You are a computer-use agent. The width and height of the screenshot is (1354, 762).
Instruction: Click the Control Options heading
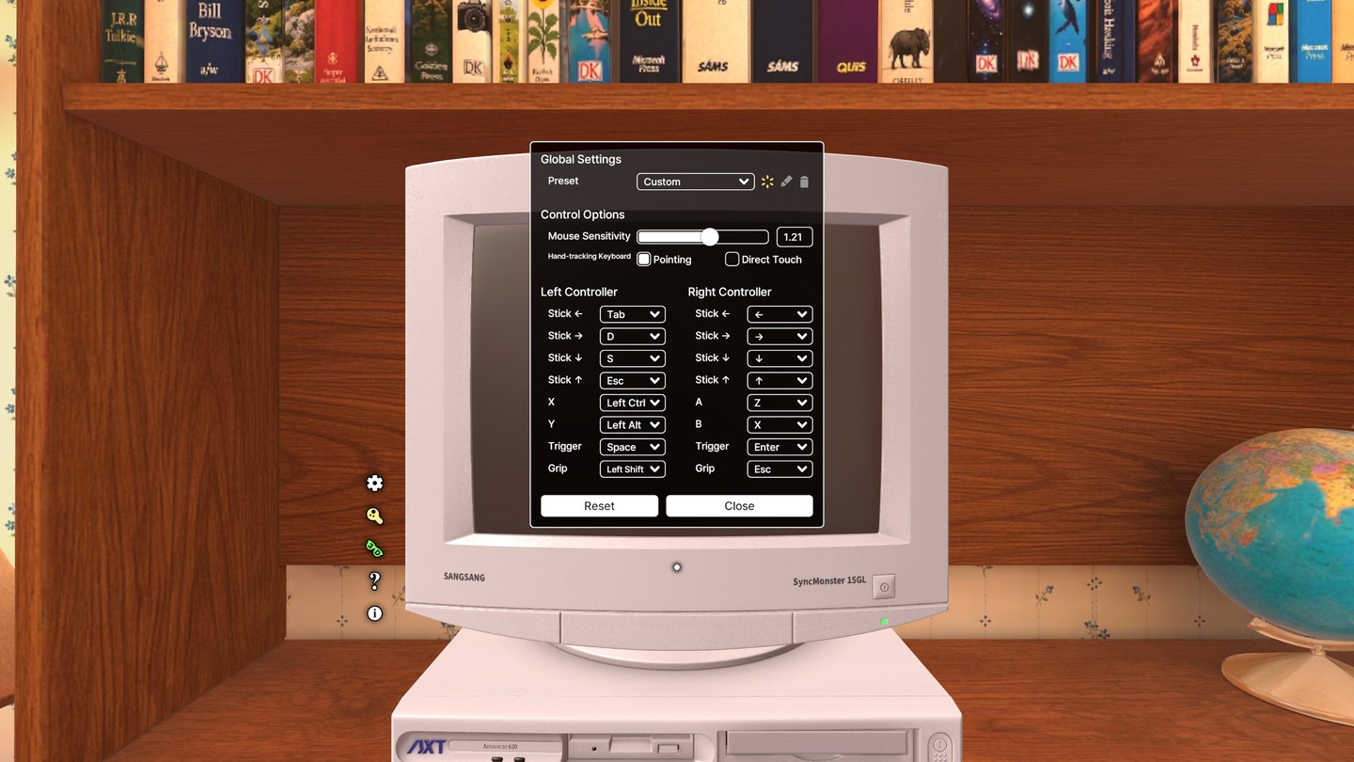tap(582, 214)
